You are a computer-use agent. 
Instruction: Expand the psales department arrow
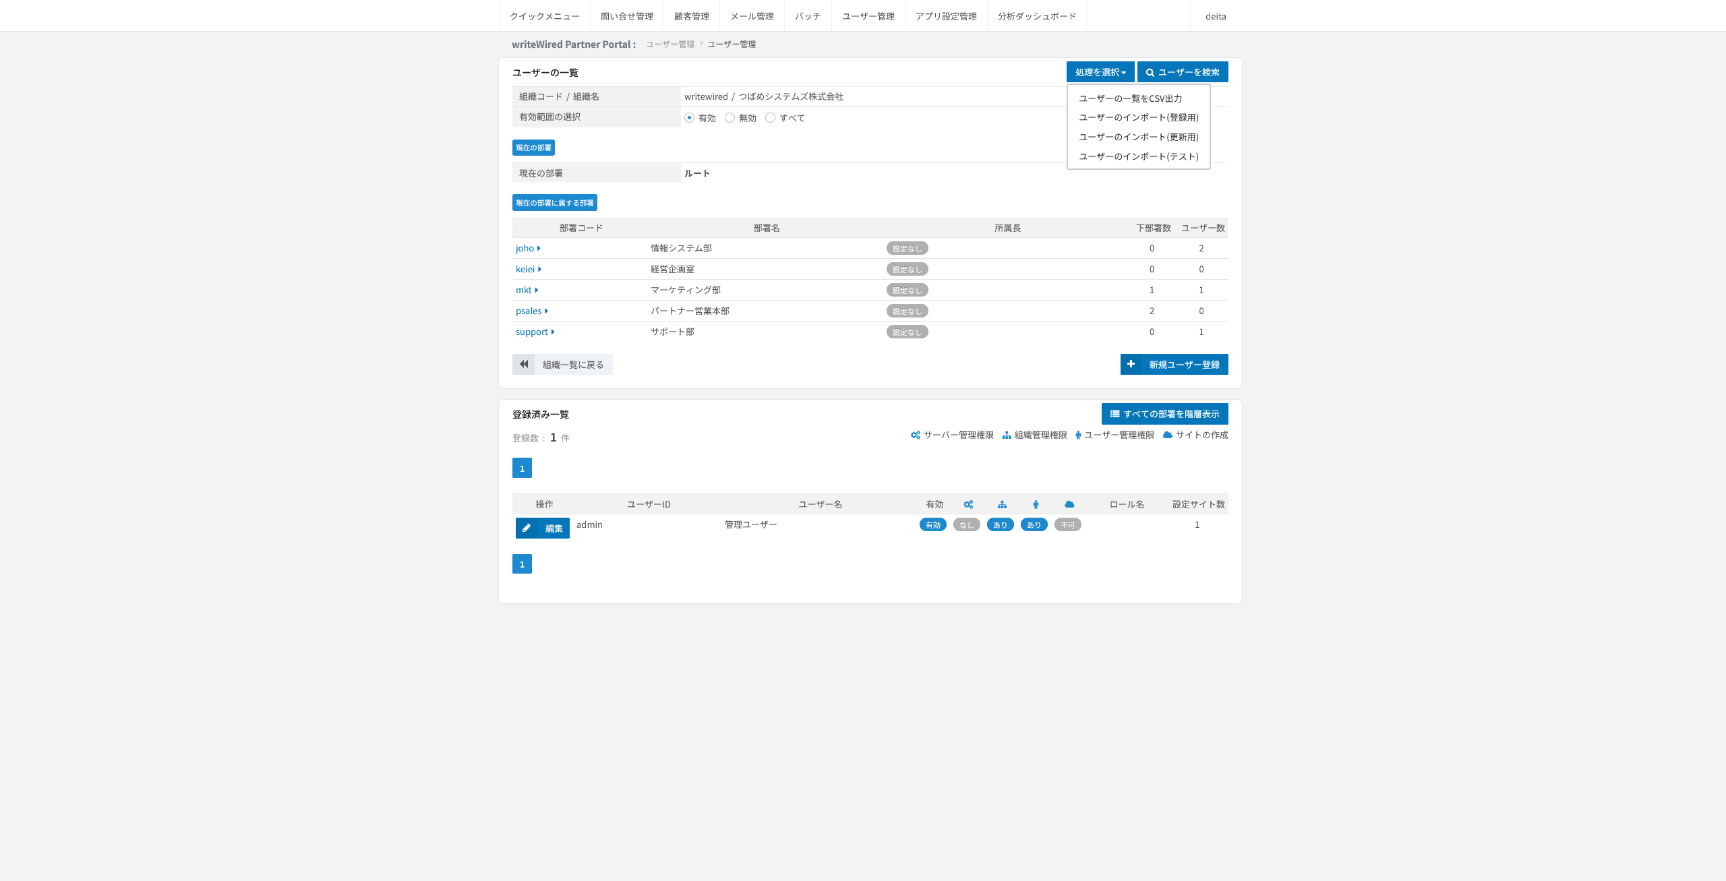coord(546,311)
